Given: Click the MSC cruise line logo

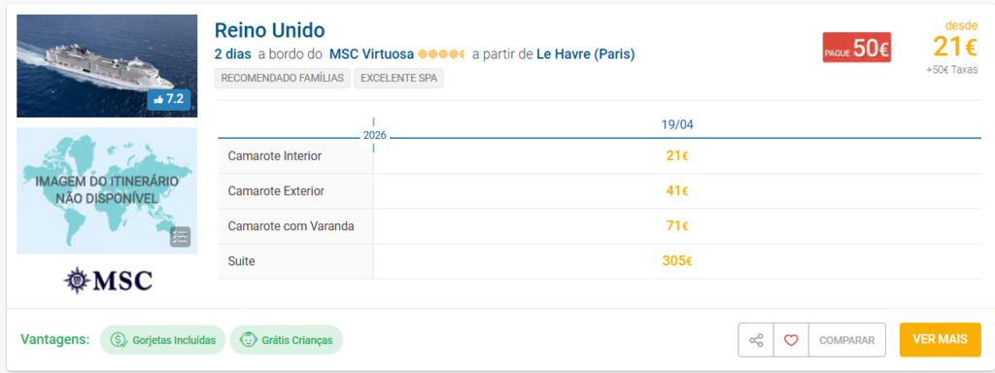Looking at the screenshot, I should 107,280.
